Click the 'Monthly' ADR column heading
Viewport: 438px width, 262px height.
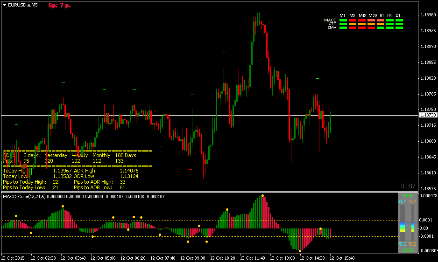[101, 155]
